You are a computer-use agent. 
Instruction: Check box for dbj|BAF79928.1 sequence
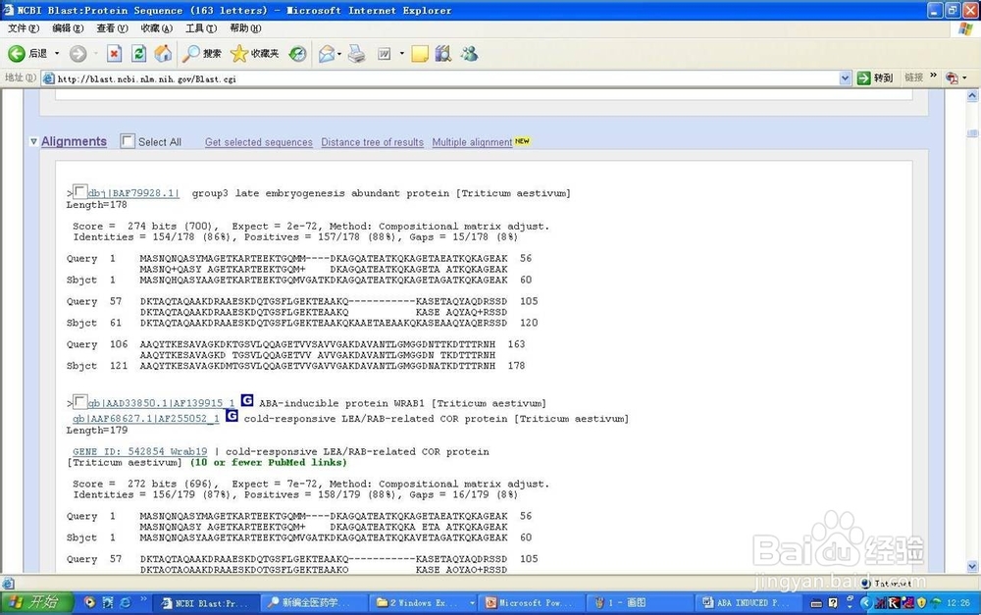click(80, 191)
